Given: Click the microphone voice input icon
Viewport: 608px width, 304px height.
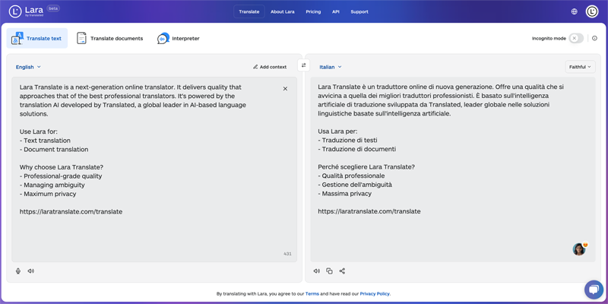Looking at the screenshot, I should click(18, 271).
